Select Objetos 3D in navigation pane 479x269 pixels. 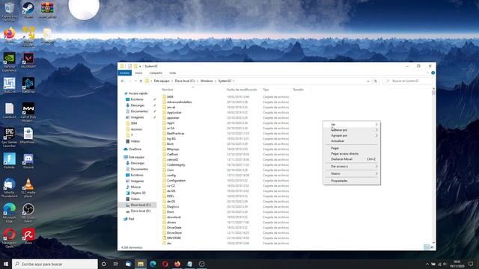point(138,193)
